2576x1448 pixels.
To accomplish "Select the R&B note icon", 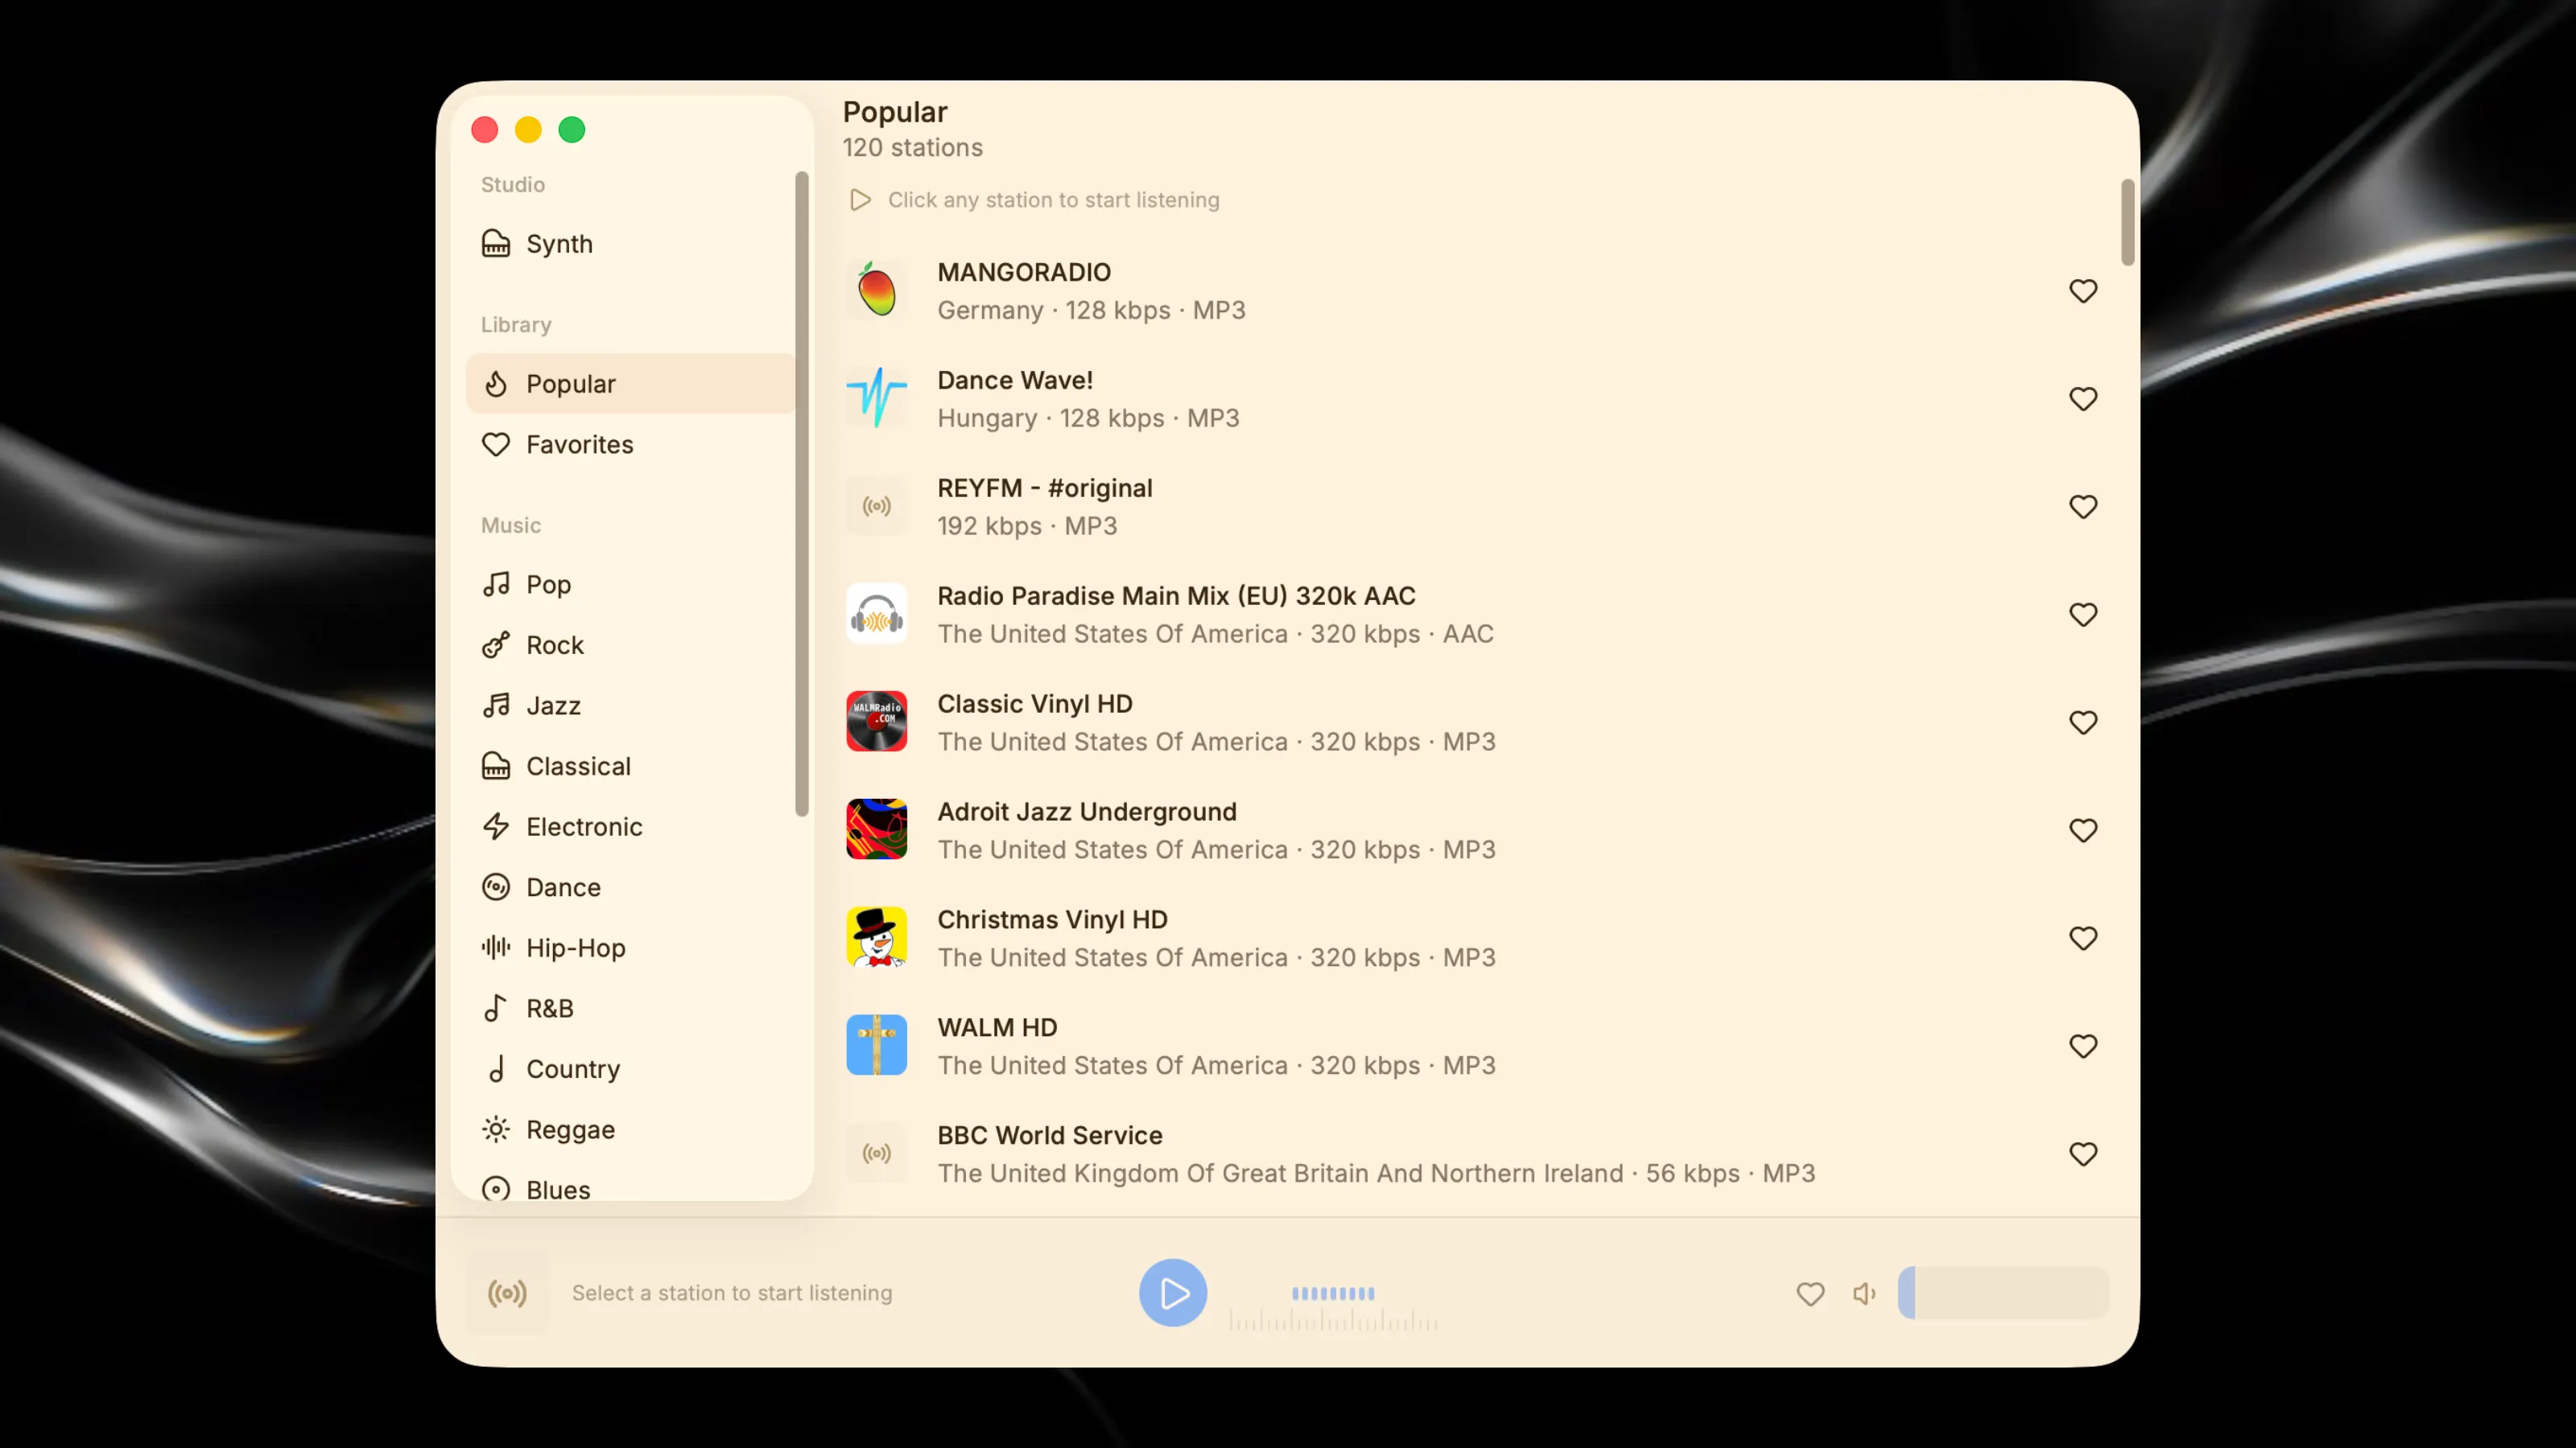I will click(496, 1008).
